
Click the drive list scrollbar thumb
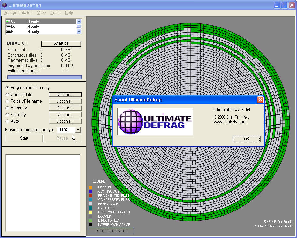79,26
